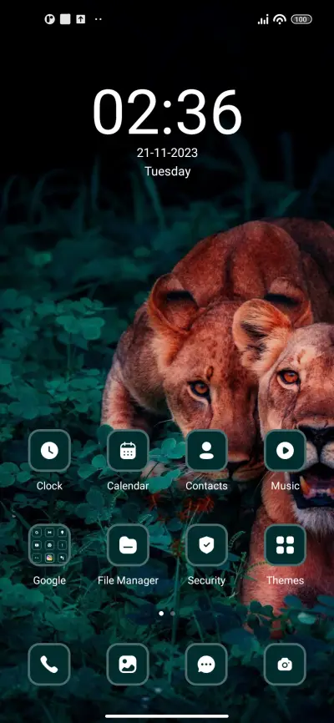
Task: Tap the 21-11-2023 date text
Action: [167, 153]
